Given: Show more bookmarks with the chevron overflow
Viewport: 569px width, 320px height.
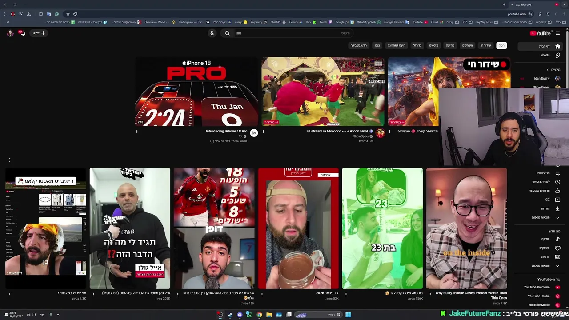Looking at the screenshot, I should pyautogui.click(x=8, y=22).
